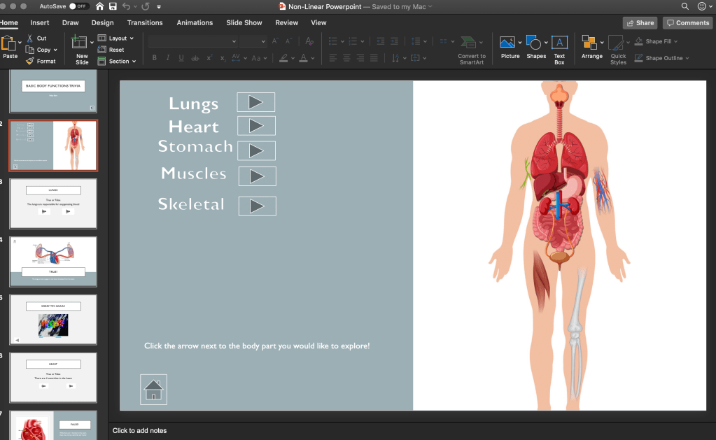This screenshot has height=440, width=716.
Task: Click the Save icon in title bar
Action: tap(113, 6)
